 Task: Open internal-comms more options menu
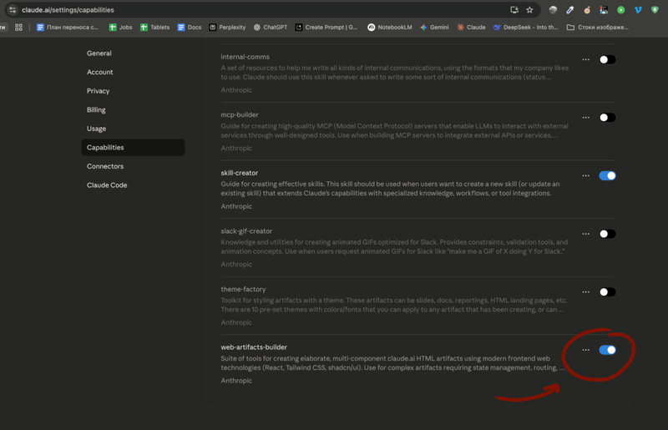pos(586,59)
